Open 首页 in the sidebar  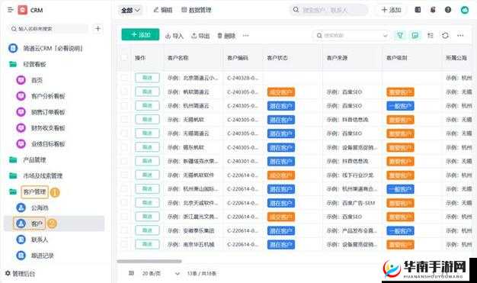pyautogui.click(x=30, y=80)
